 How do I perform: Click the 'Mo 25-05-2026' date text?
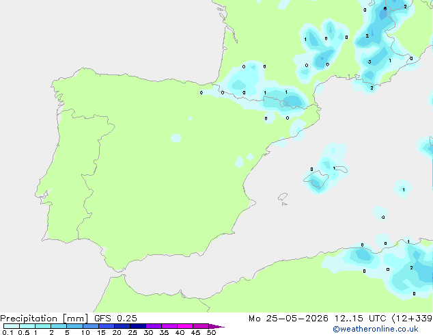(x=289, y=319)
